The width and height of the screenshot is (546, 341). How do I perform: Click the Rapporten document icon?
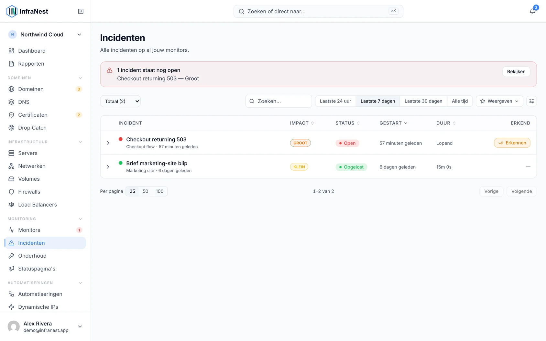11,64
